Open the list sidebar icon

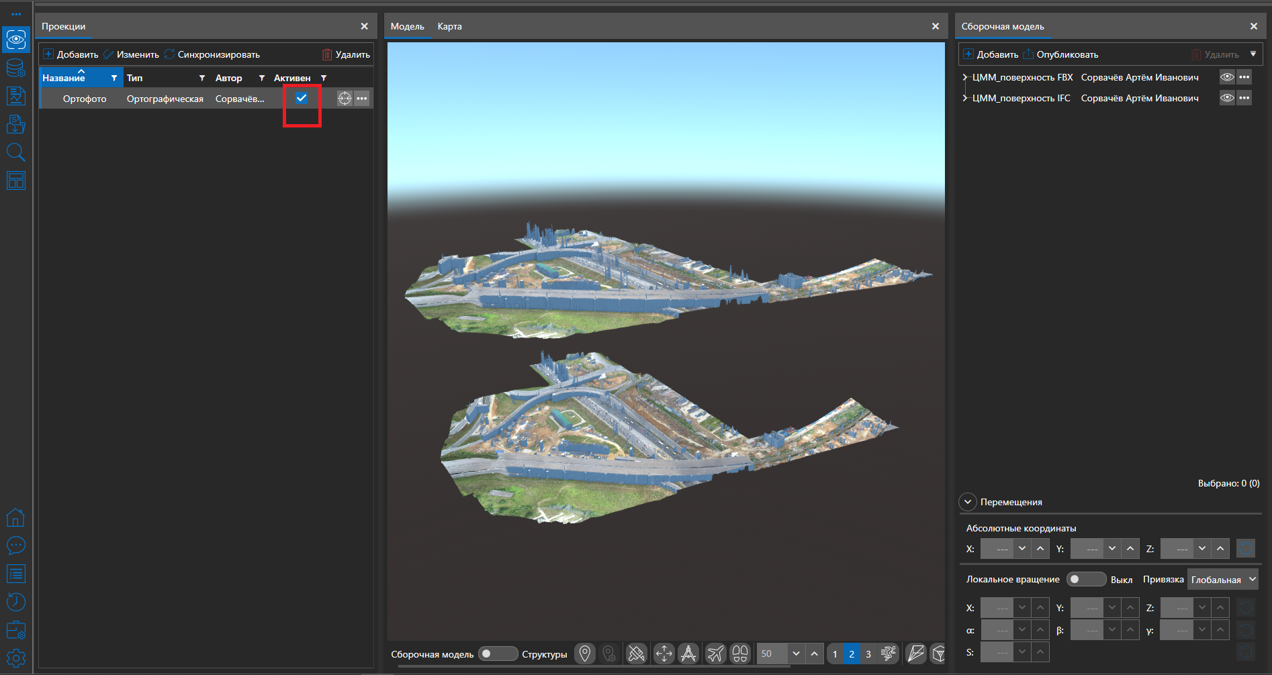point(16,574)
